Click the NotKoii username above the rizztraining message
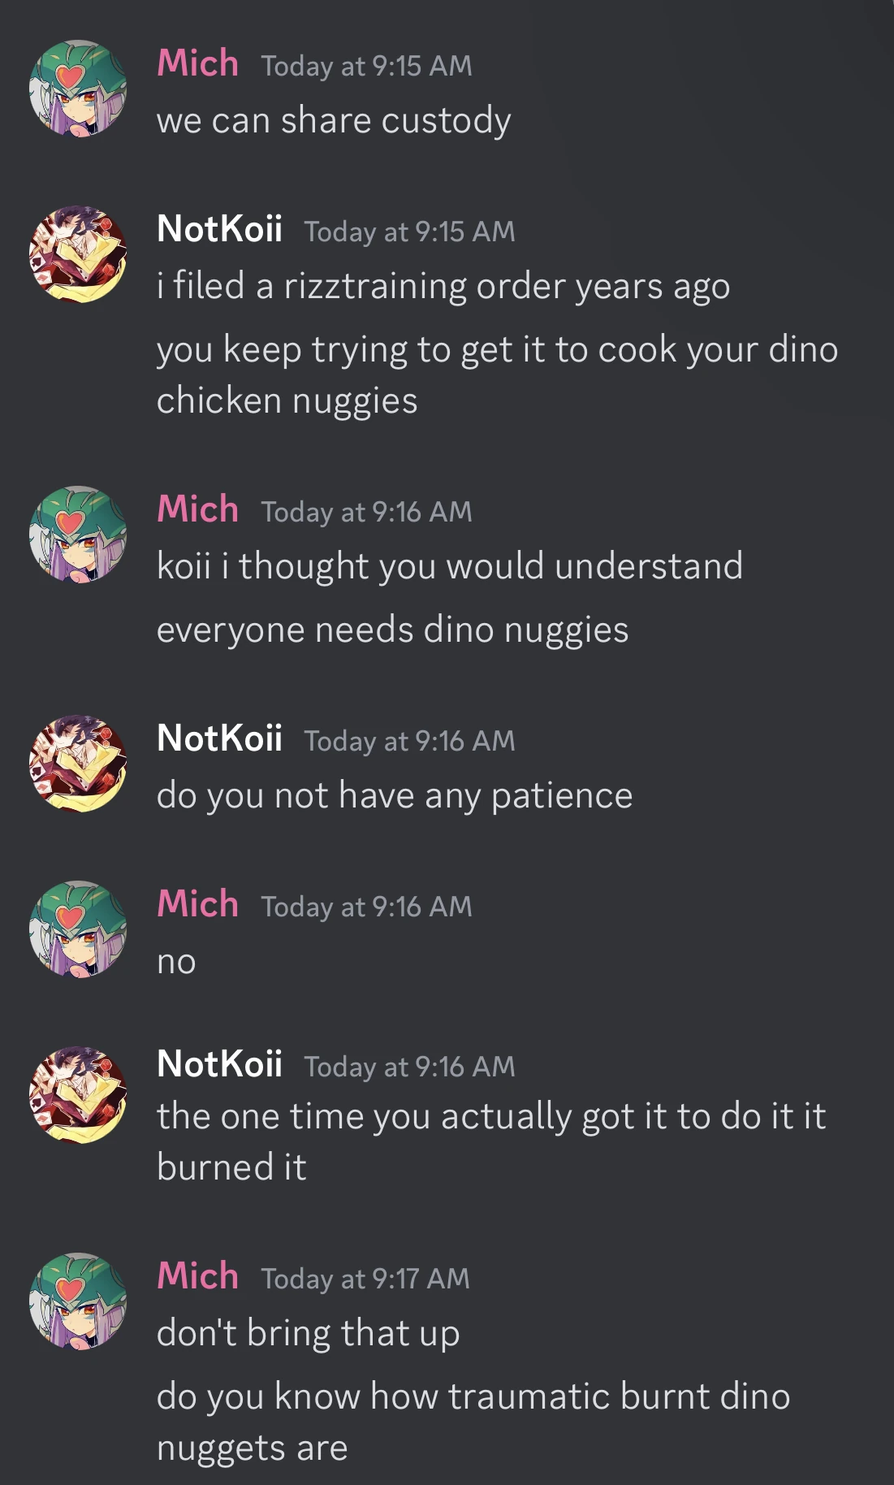 click(x=219, y=232)
